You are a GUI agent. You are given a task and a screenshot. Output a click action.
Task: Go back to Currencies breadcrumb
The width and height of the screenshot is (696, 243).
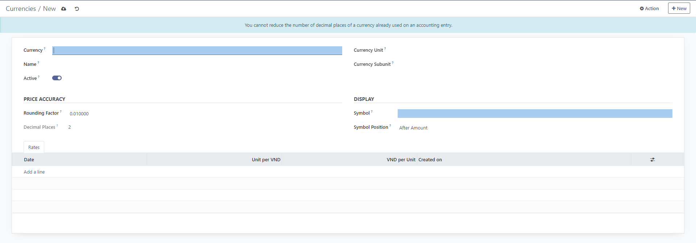[x=21, y=9]
